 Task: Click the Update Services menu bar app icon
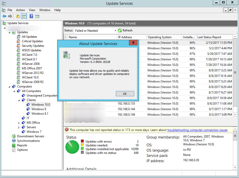point(4,10)
